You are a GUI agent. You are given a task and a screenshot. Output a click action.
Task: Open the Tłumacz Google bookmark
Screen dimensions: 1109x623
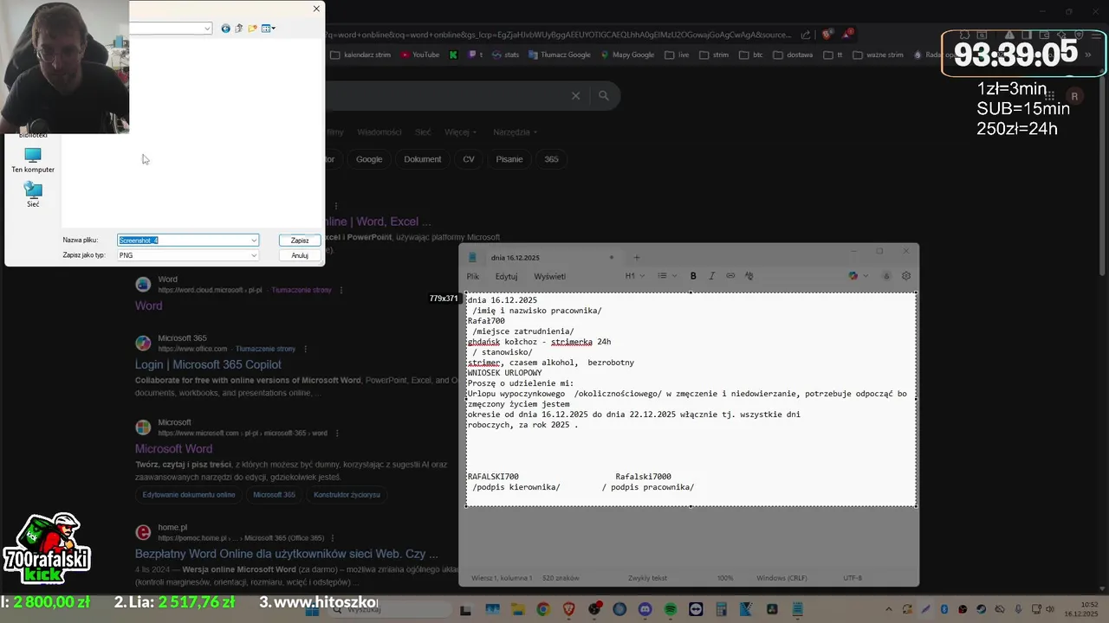click(559, 55)
